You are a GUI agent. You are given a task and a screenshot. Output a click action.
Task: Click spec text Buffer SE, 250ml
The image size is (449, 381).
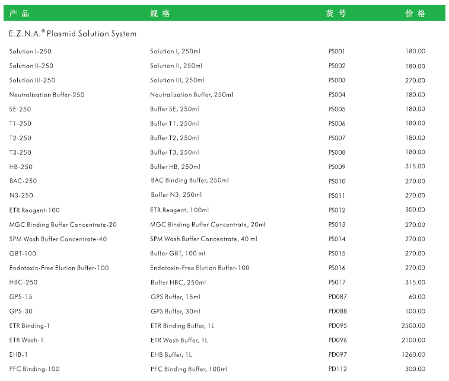[174, 109]
